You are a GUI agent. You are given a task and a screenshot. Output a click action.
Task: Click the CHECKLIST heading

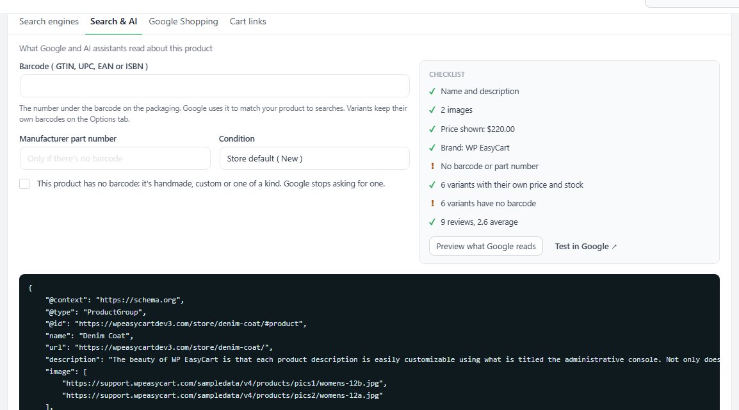coord(447,74)
